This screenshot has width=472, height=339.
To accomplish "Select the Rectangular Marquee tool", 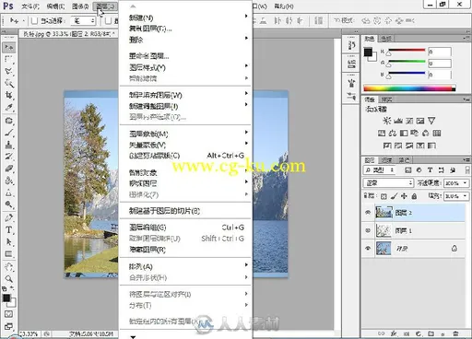I will 9,59.
